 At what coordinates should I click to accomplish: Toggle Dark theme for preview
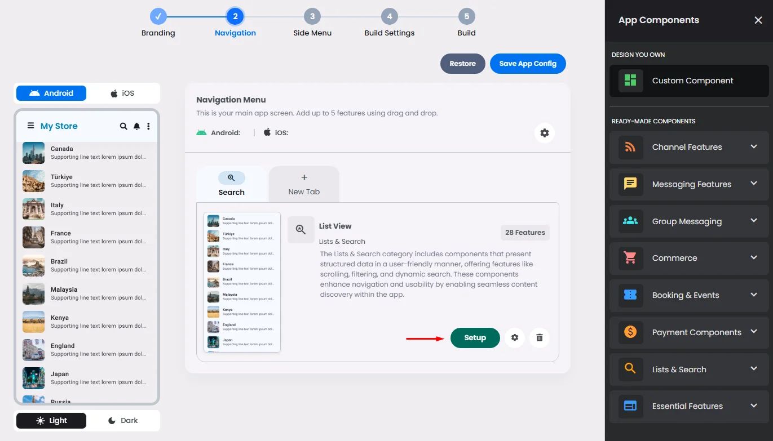(122, 421)
